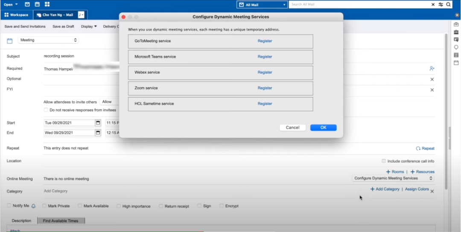Click the Resources link

click(x=423, y=172)
